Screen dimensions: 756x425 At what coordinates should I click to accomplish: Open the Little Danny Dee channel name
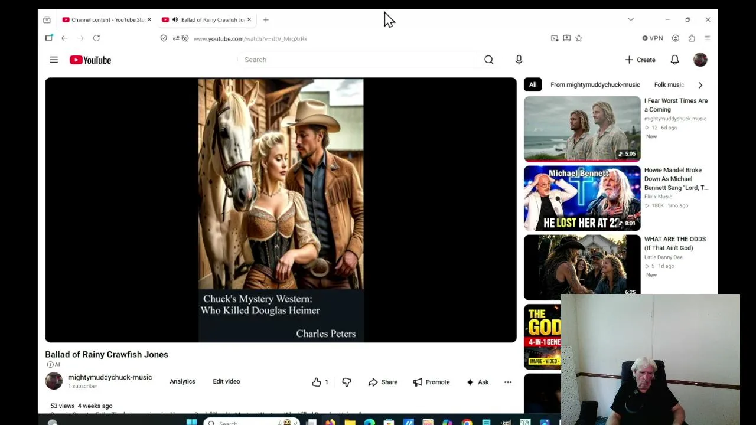663,257
